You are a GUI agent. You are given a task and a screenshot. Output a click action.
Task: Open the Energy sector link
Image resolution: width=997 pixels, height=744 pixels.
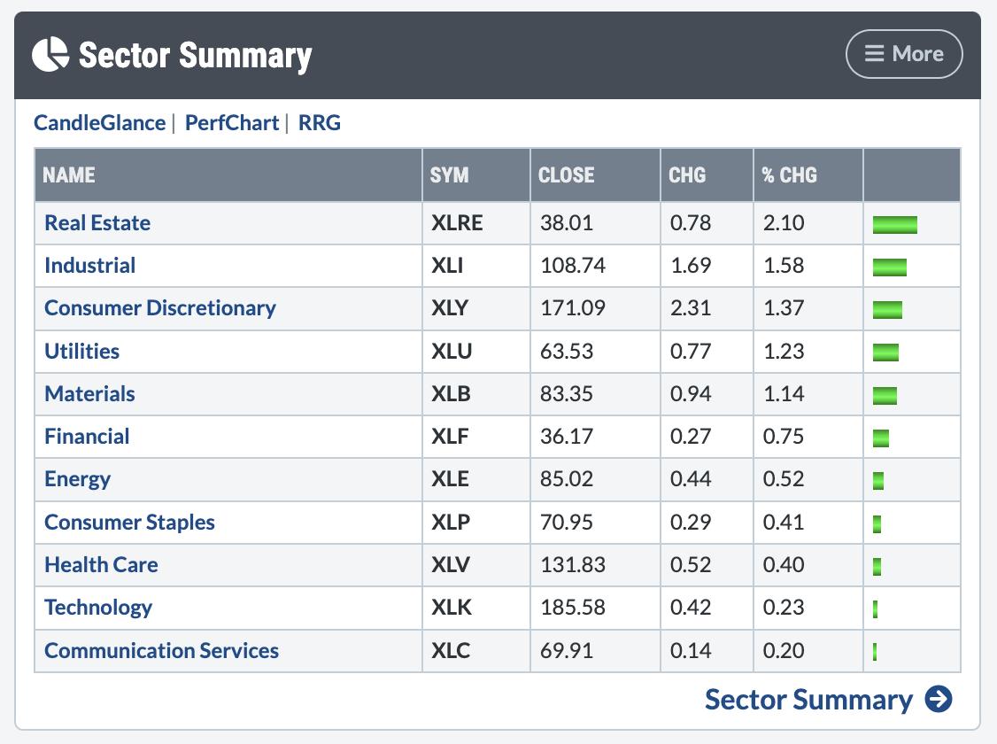click(77, 479)
